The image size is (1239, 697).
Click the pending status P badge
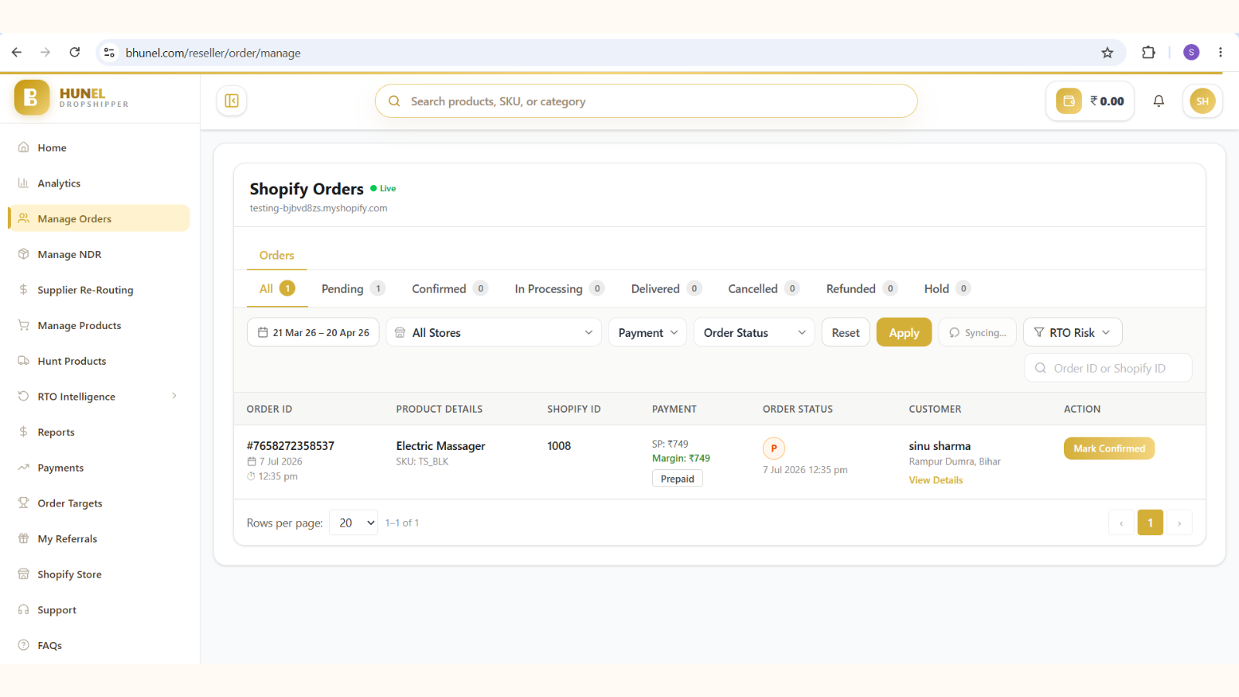[774, 448]
